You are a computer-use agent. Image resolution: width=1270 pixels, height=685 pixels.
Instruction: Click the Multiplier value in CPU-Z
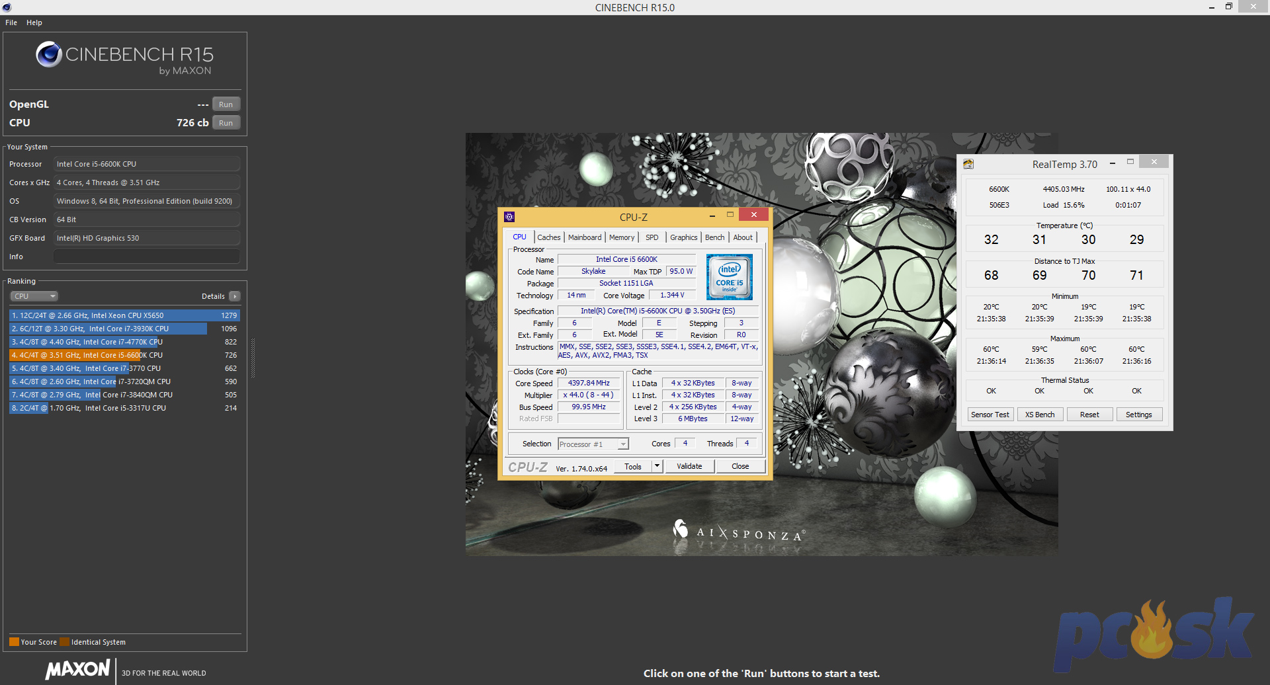pyautogui.click(x=589, y=395)
